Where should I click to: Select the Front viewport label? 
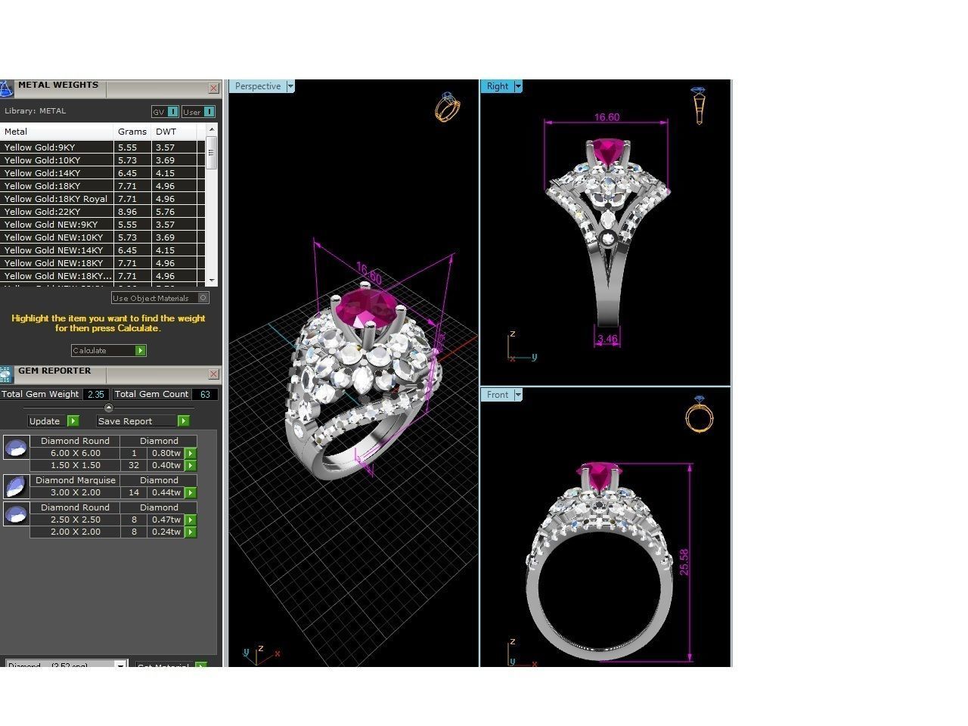pyautogui.click(x=498, y=395)
